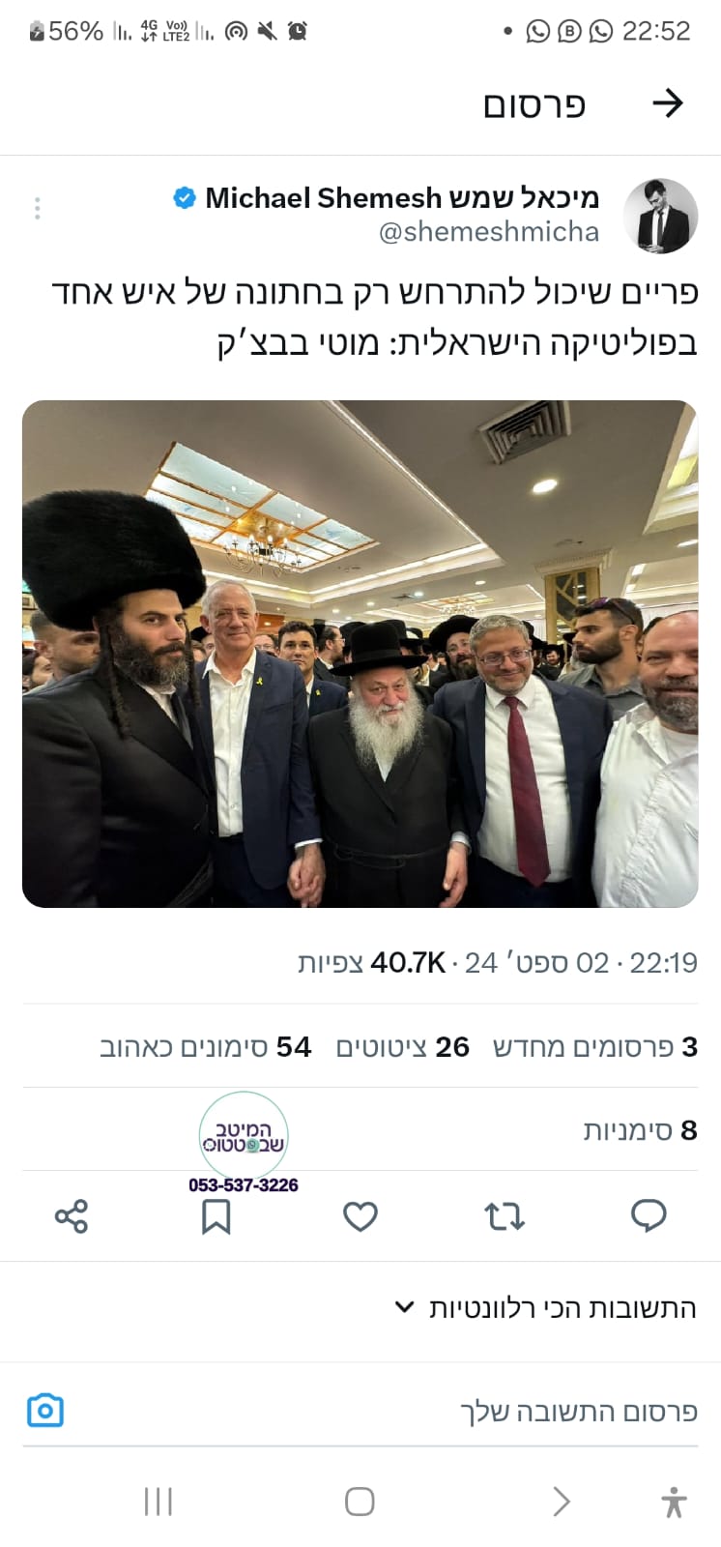Open the @shemeshmicha handle link

[488, 232]
